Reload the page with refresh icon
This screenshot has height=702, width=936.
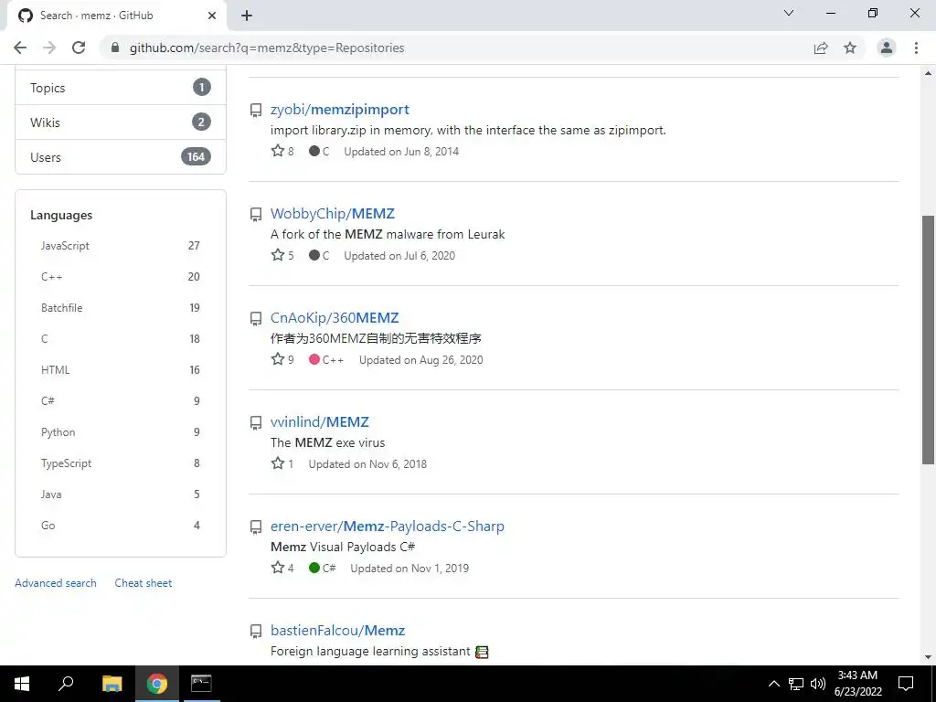79,48
